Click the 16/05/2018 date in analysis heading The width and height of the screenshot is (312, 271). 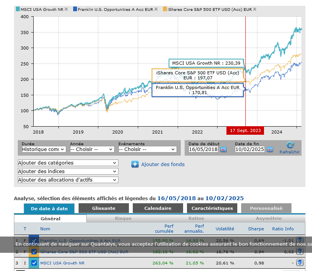tap(177, 198)
